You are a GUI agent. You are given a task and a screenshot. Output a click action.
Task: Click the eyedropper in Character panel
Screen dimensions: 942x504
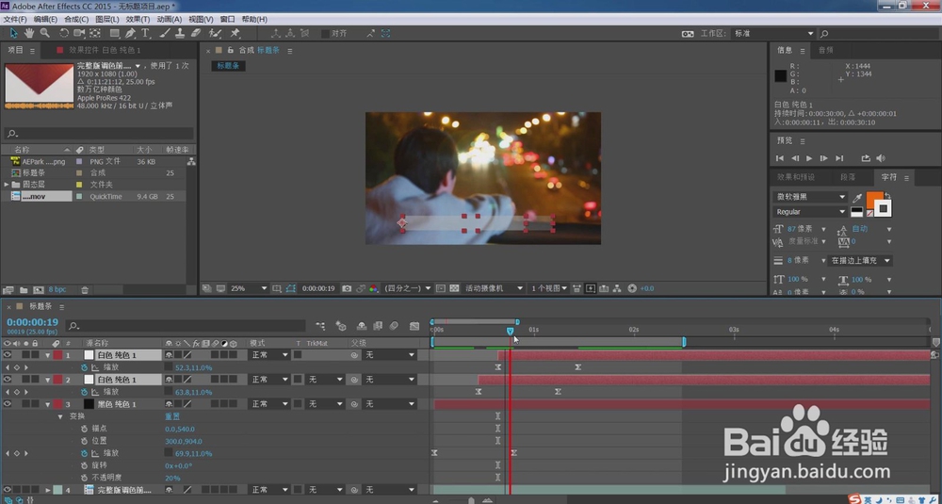(857, 198)
